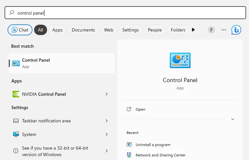Select the All filter tab
The image size is (249, 160).
point(41,30)
